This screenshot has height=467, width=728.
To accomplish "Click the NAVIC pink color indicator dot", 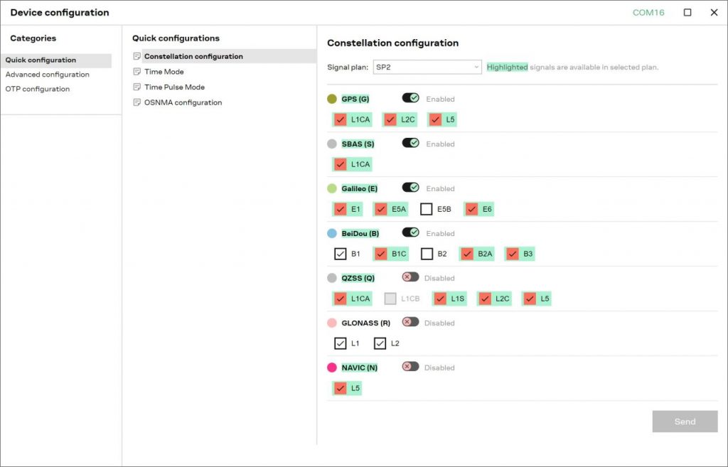I will [x=332, y=368].
